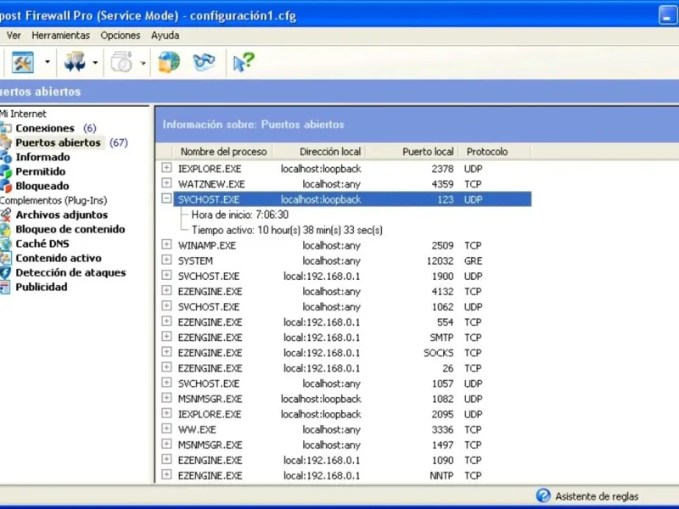Open dropdown arrow beside blue arrows icon
This screenshot has width=679, height=509.
[95, 63]
